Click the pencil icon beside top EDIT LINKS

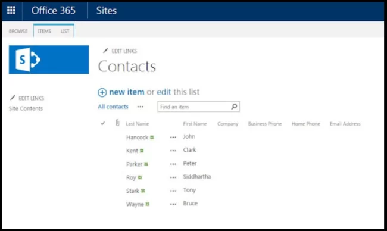pyautogui.click(x=105, y=51)
